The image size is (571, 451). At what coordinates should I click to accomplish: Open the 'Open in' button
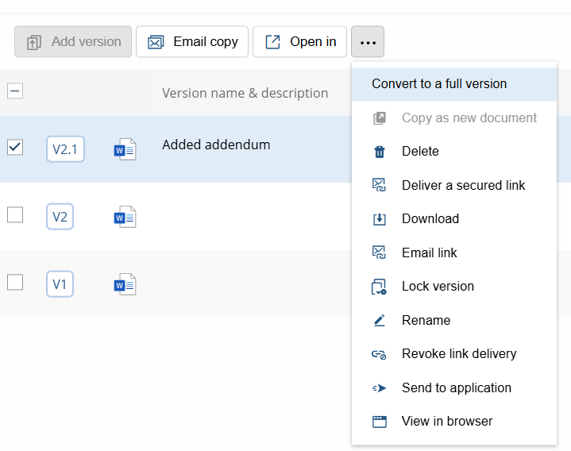[299, 41]
